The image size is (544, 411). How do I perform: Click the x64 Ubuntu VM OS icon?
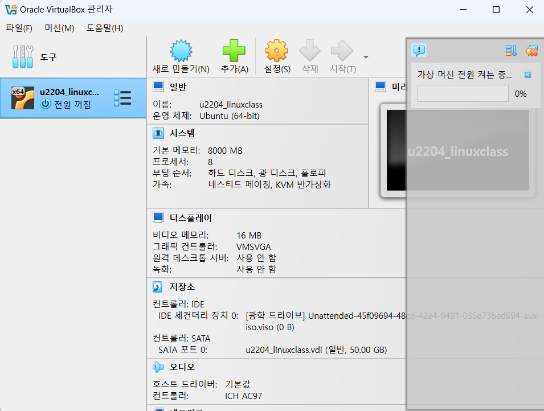pos(23,98)
